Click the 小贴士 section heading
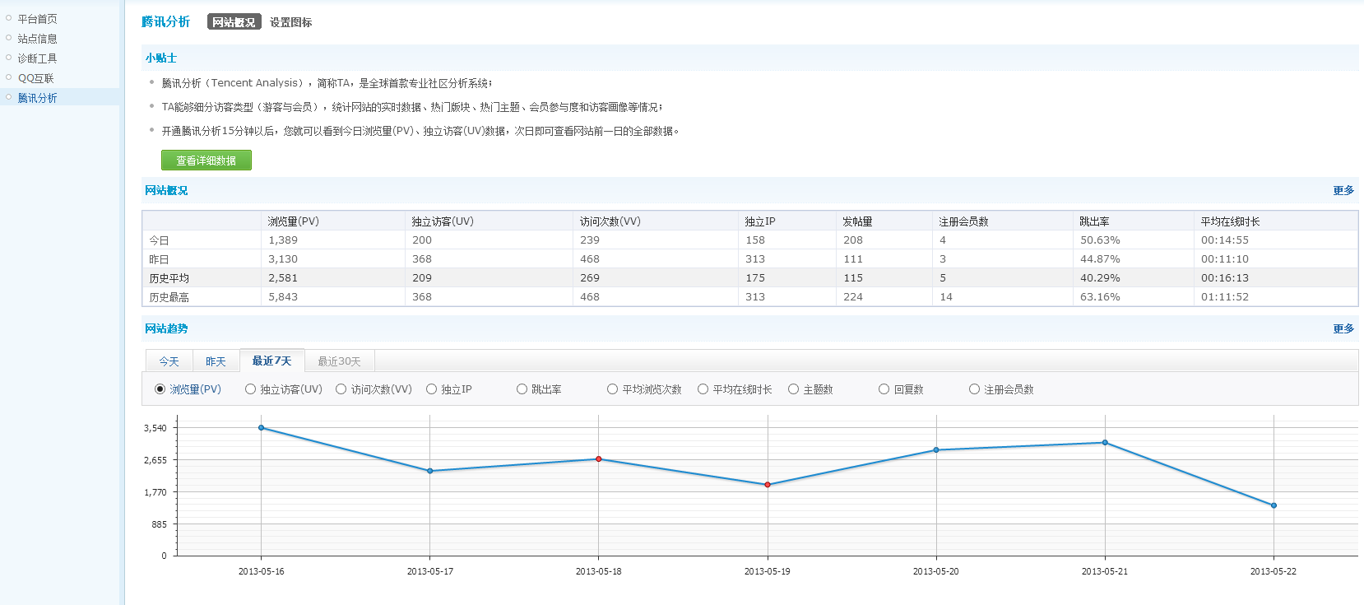The height and width of the screenshot is (605, 1364). coord(161,58)
